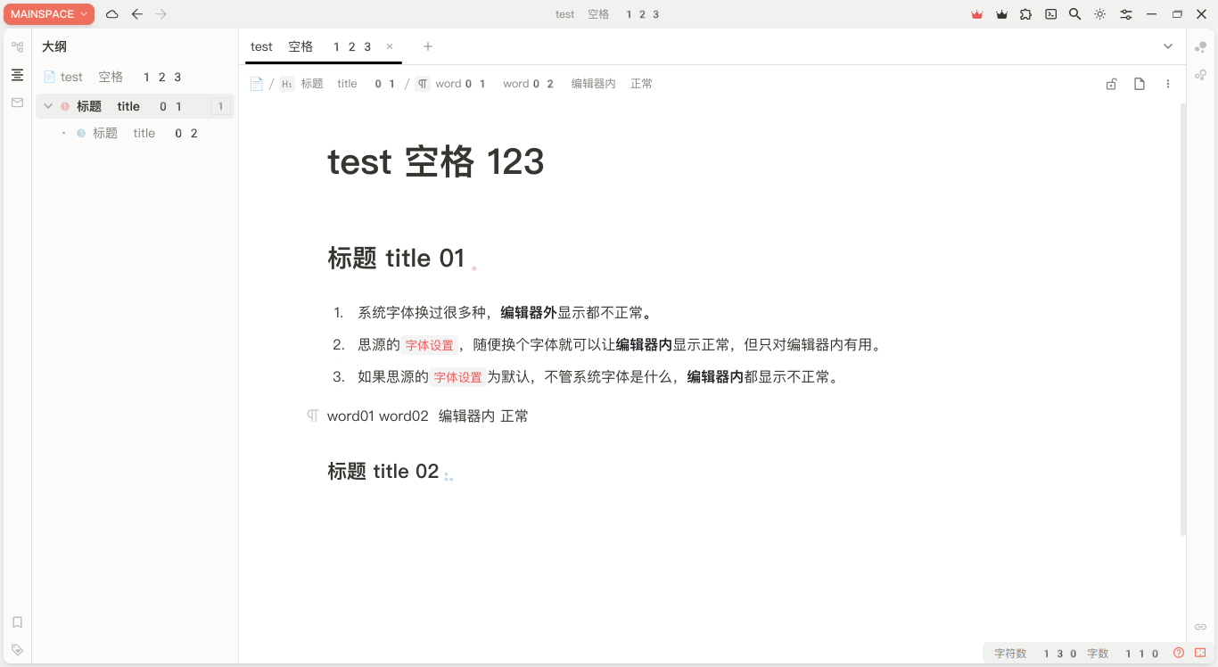Switch to the test 空格 1 2 3 tab
Screen dimensions: 1218x667
click(x=310, y=46)
